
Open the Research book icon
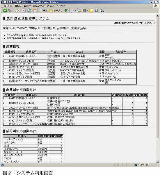(96, 10)
